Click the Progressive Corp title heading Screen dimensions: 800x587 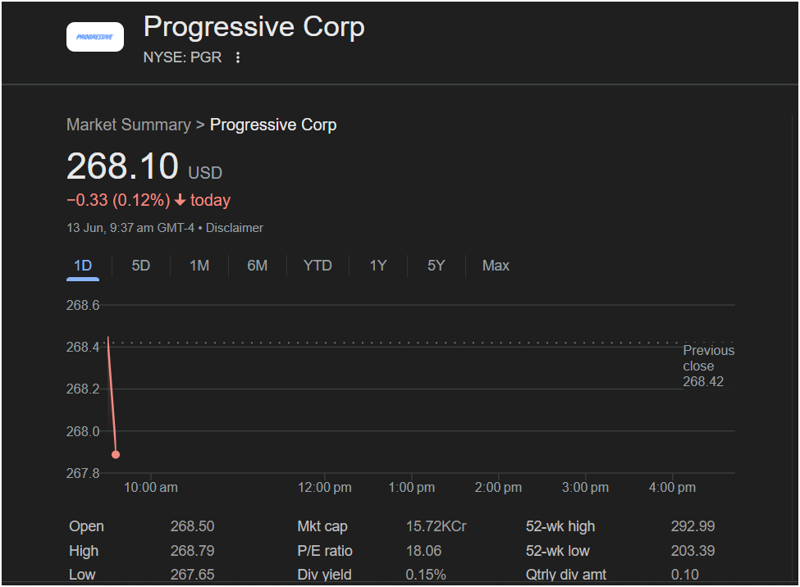tap(254, 27)
